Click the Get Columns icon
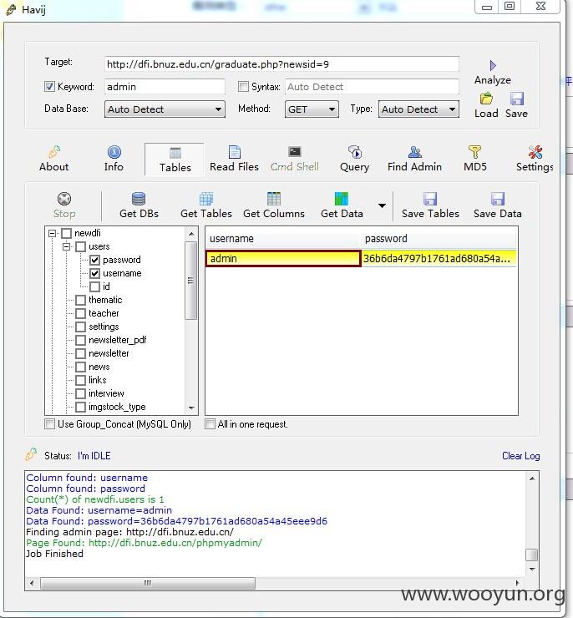Screen dimensions: 573x618 coord(274,199)
